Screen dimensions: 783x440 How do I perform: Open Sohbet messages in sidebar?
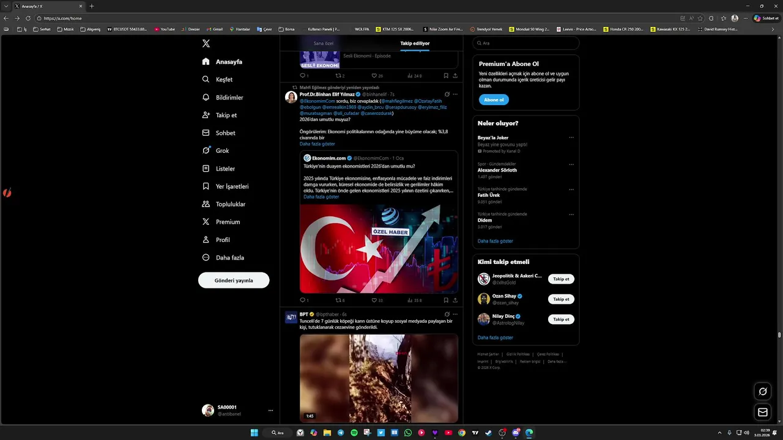[x=219, y=133]
